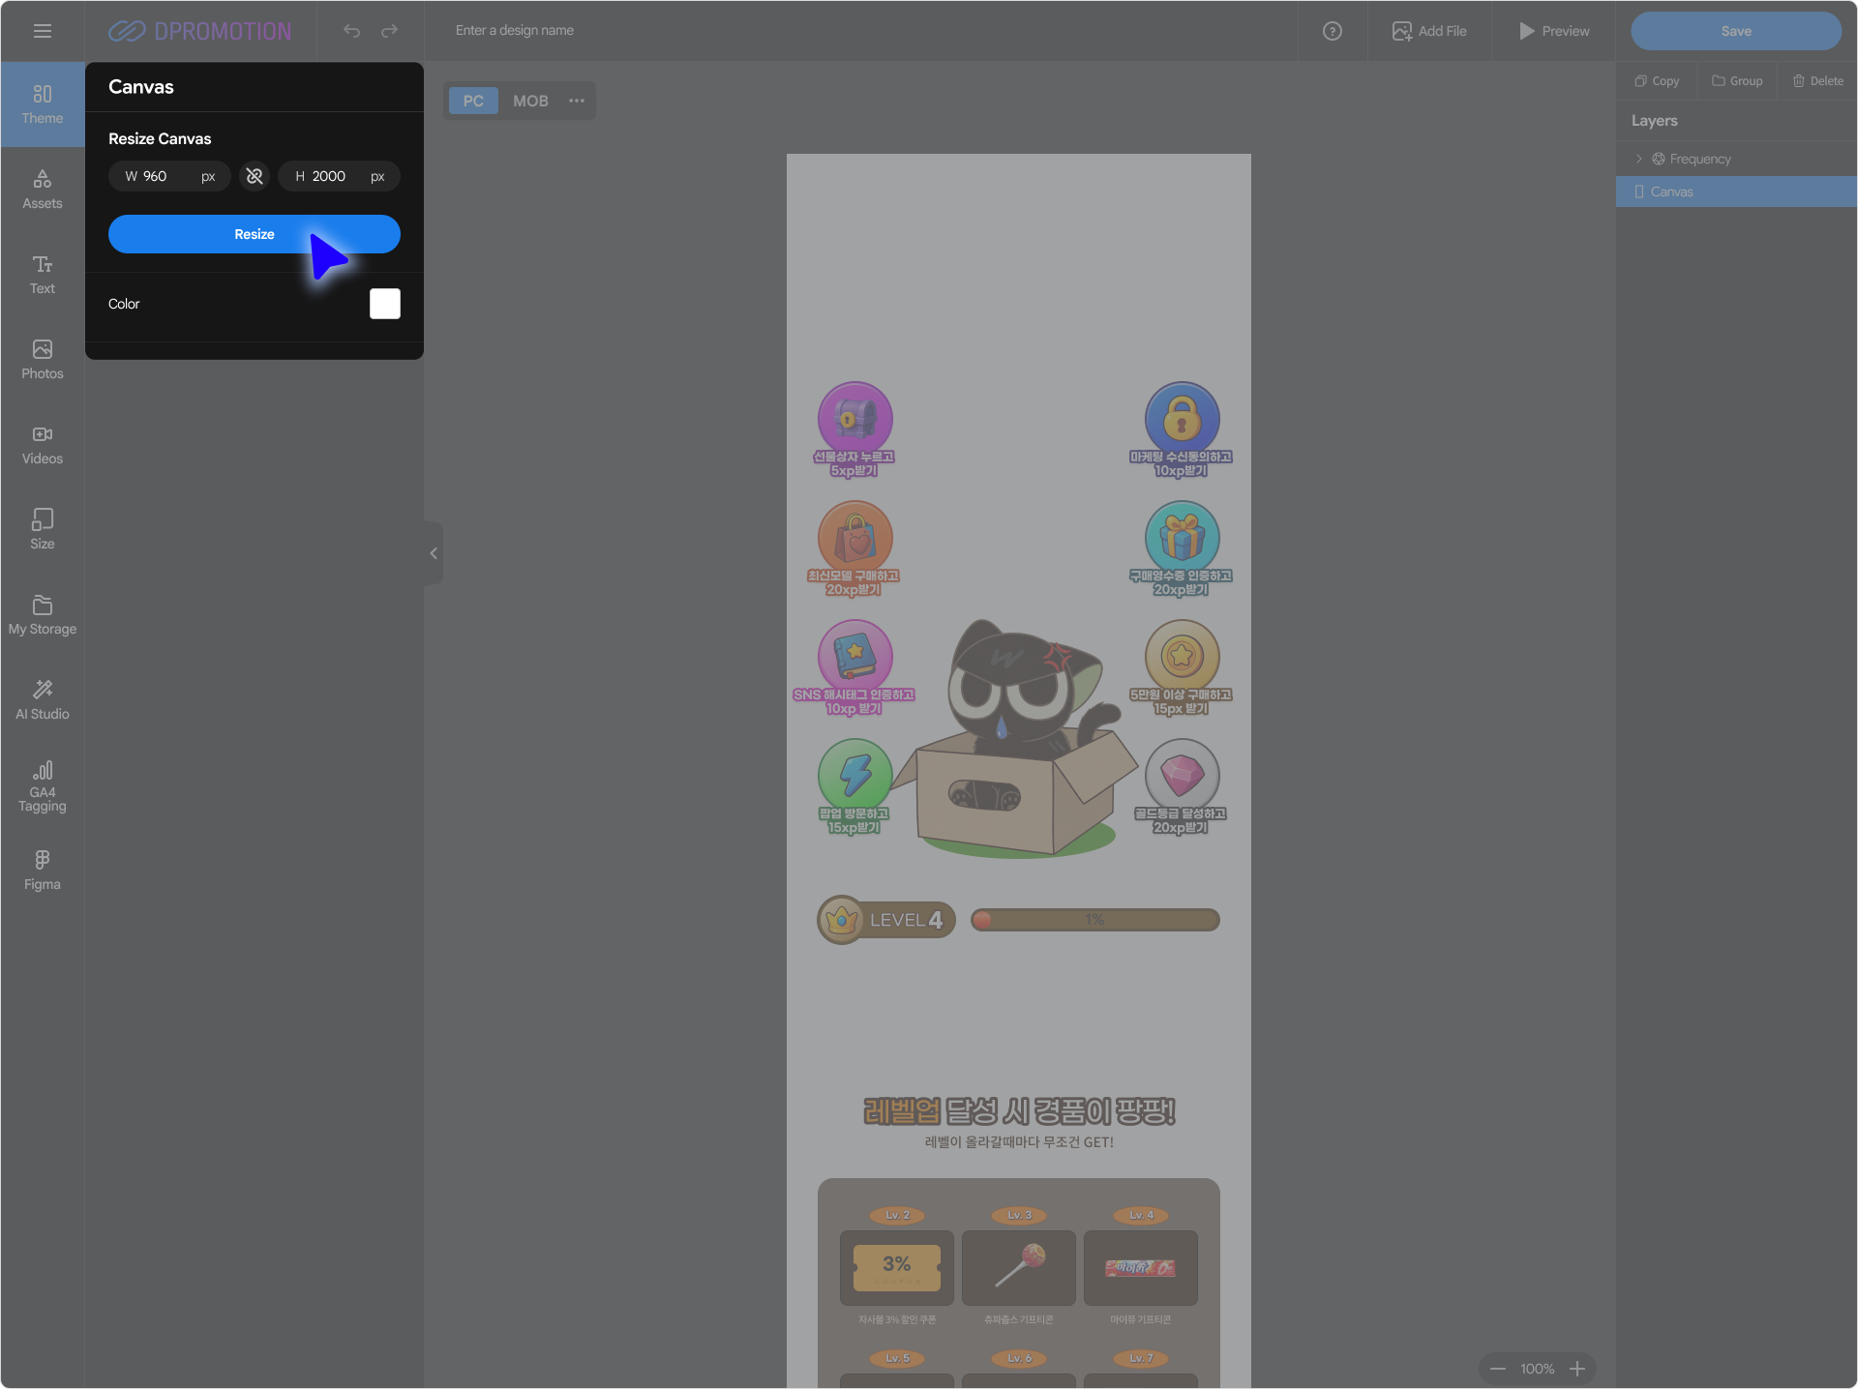Click the level progress bar on canvas
This screenshot has width=1858, height=1389.
click(1095, 920)
